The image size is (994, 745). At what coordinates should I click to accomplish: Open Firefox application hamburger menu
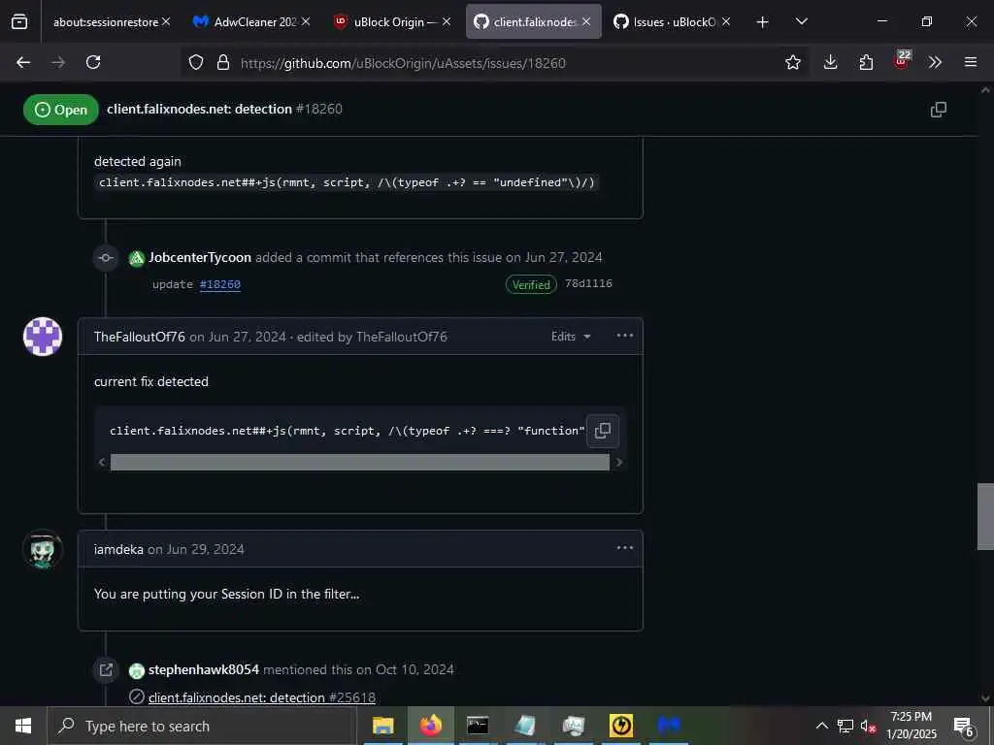click(971, 62)
